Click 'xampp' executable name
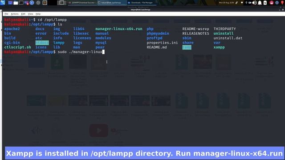285x160 pixels. pyautogui.click(x=219, y=47)
